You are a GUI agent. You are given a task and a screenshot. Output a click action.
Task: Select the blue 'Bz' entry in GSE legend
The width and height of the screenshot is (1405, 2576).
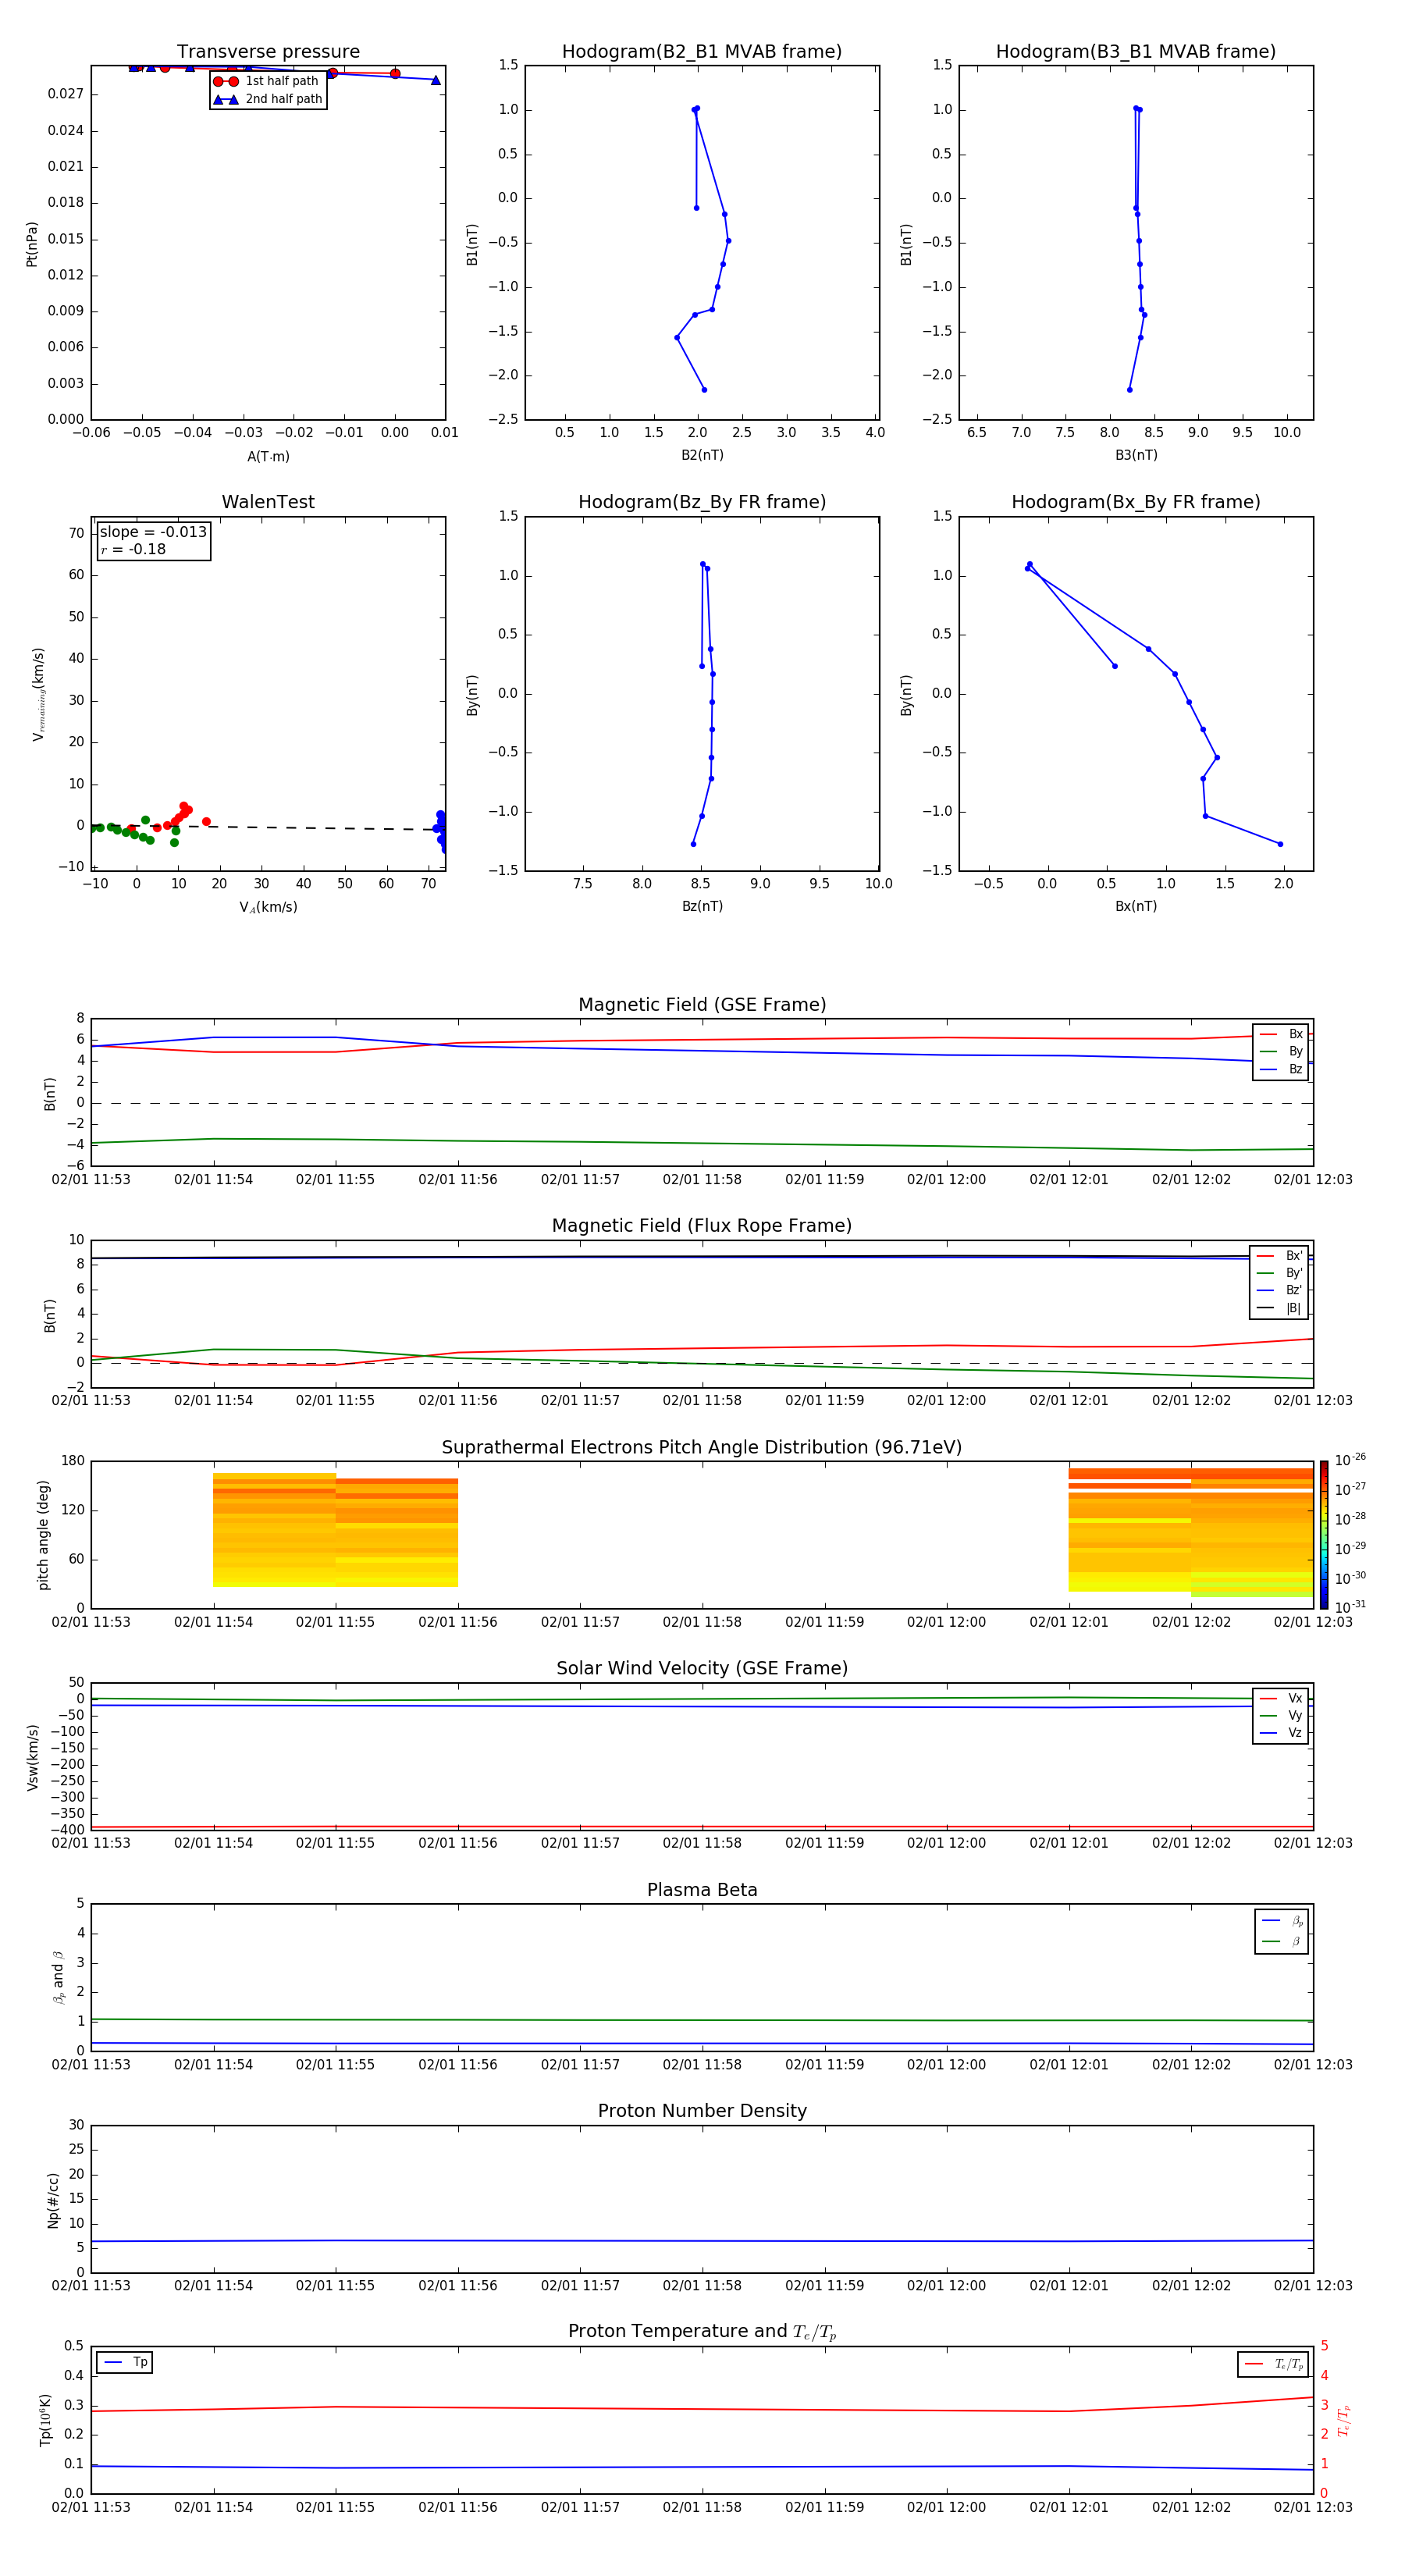click(1281, 1070)
